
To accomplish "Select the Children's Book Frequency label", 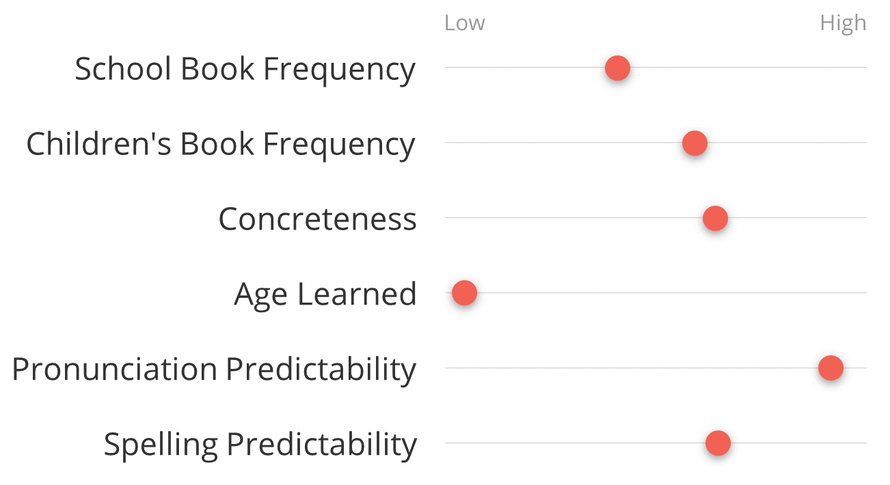I will coord(221,145).
